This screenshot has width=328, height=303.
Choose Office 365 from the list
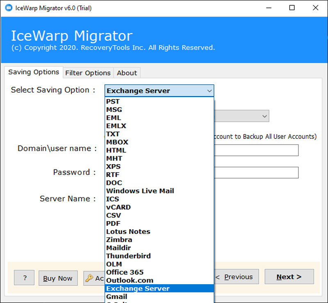click(x=159, y=272)
